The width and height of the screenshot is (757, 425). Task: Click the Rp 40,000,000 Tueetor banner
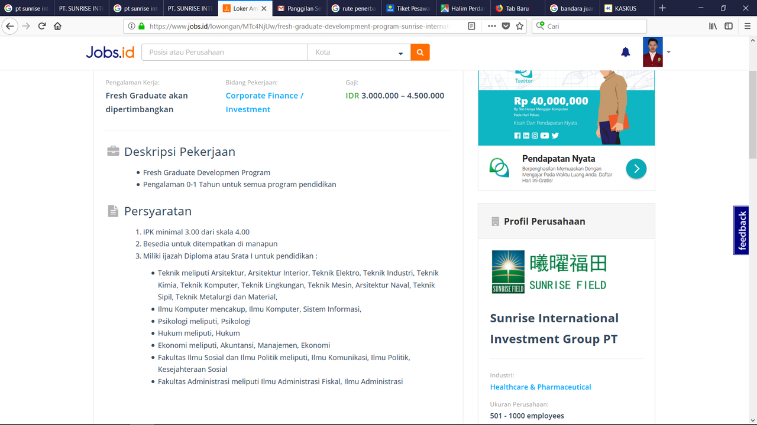(x=566, y=108)
